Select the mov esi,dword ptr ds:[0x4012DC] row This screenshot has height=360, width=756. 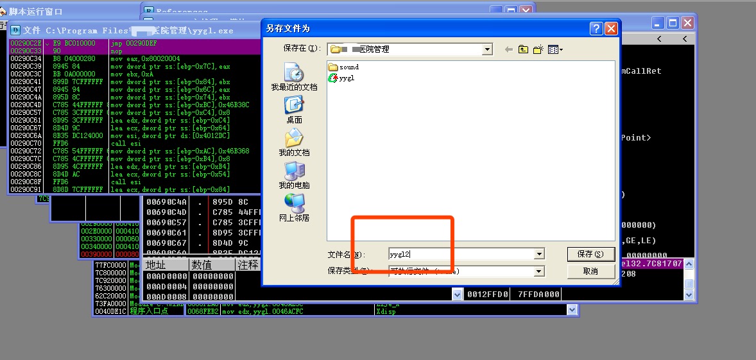click(135, 135)
